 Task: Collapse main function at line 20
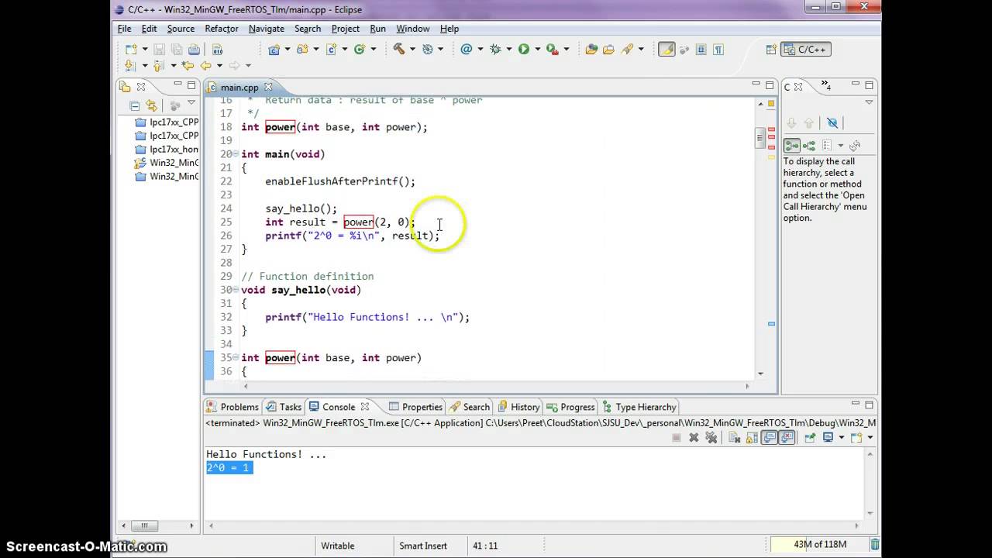pos(236,154)
